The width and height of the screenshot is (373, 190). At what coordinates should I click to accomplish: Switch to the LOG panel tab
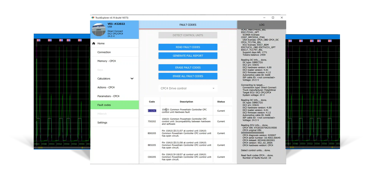261,25
